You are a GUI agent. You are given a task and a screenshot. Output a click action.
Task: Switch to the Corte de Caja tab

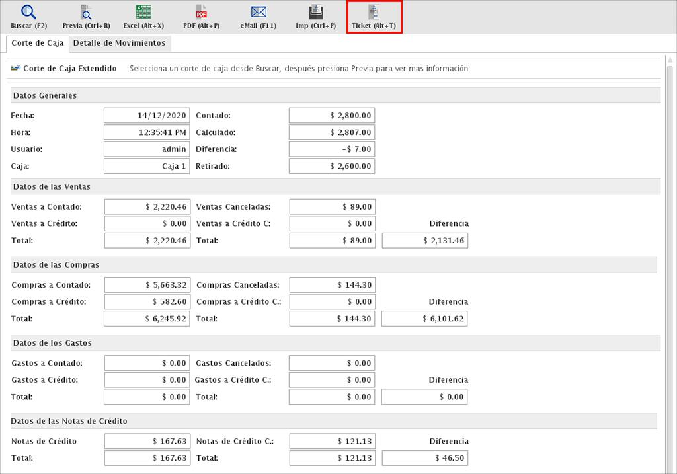[38, 43]
